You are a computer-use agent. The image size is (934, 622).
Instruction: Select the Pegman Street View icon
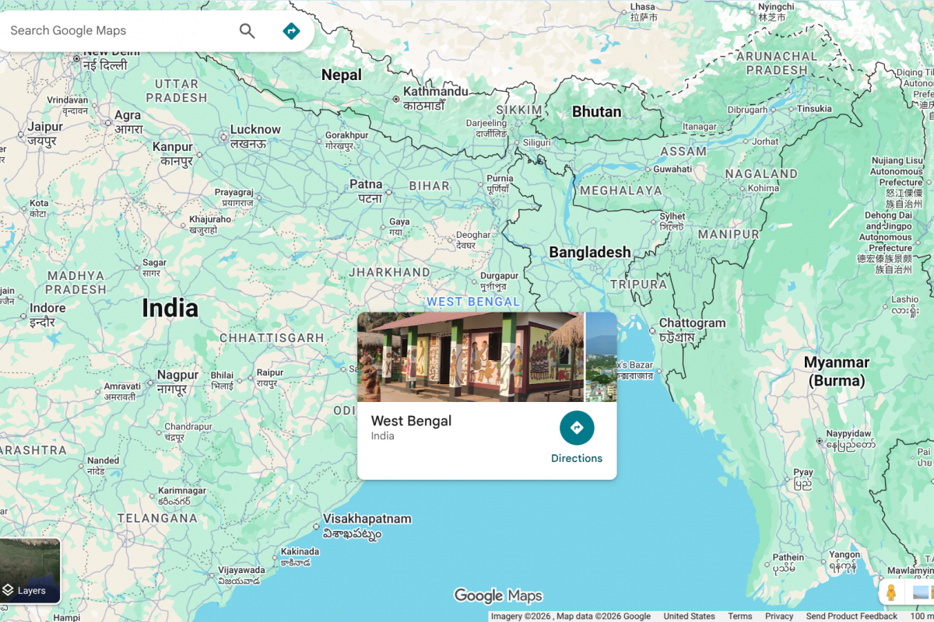point(891,592)
